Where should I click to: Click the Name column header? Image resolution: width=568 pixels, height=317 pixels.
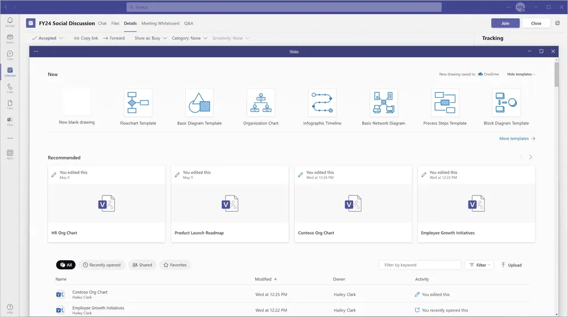61,279
